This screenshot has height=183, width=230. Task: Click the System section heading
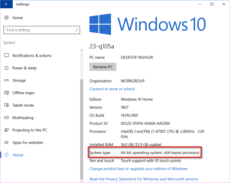(9, 43)
